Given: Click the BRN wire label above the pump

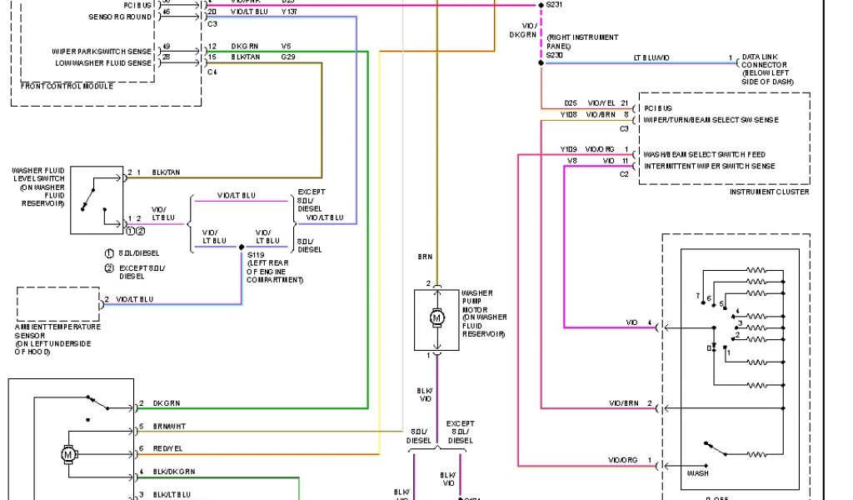Looking at the screenshot, I should (x=426, y=256).
